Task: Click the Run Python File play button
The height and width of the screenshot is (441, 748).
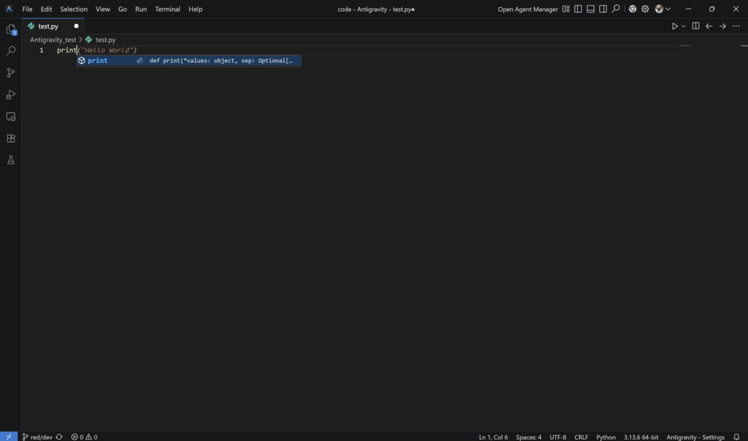Action: click(675, 26)
